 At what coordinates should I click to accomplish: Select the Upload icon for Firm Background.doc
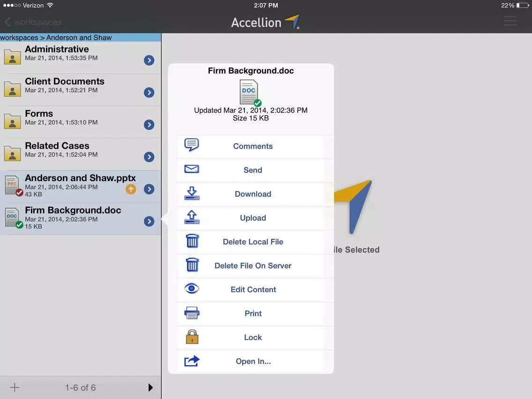192,217
